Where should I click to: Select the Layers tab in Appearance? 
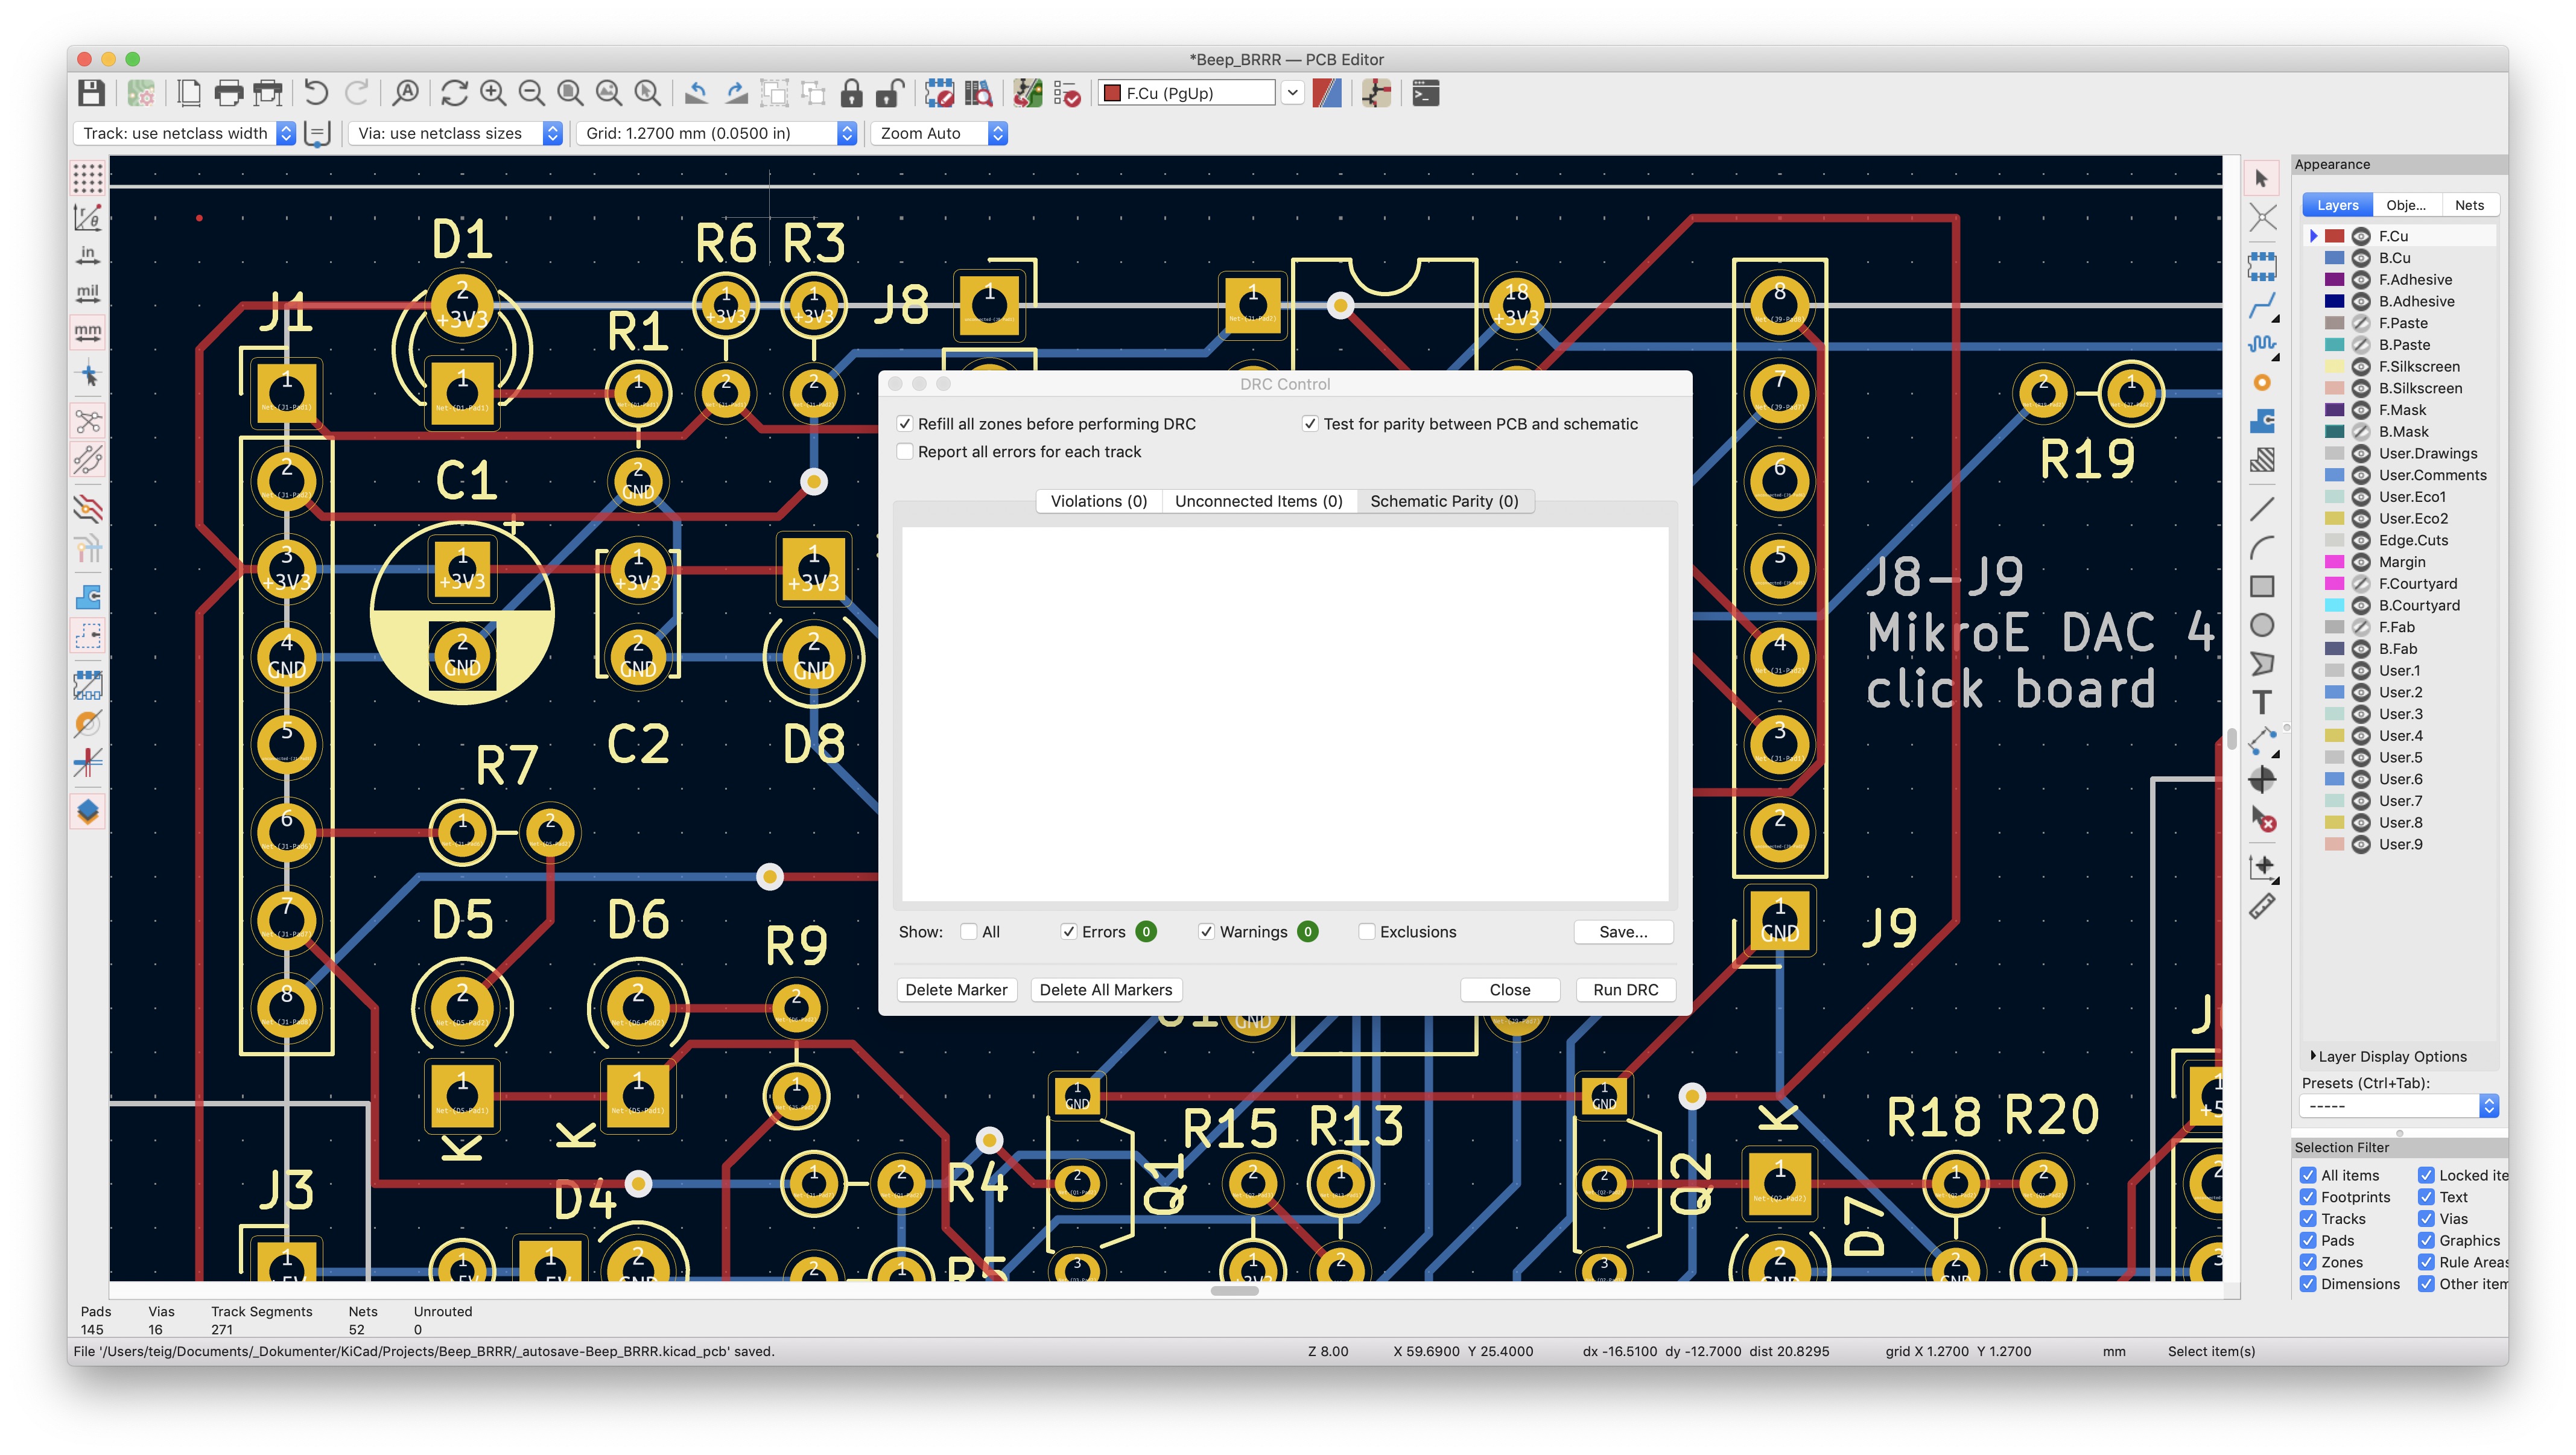2338,205
